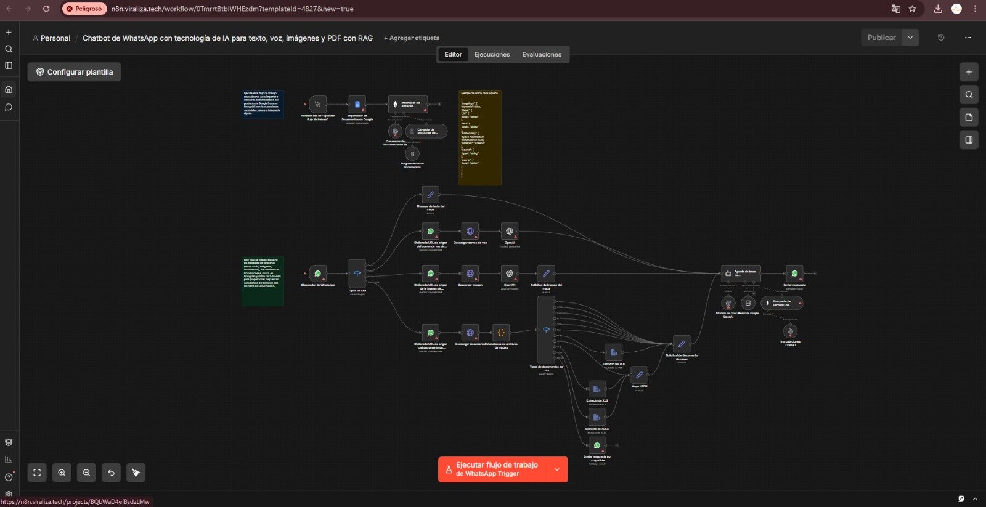Open the three-dot workflow options menu
This screenshot has height=507, width=986.
(x=968, y=38)
